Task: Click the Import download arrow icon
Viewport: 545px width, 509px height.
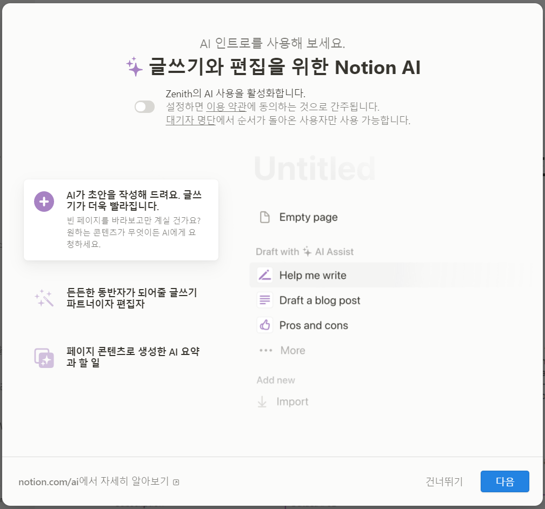Action: (262, 402)
